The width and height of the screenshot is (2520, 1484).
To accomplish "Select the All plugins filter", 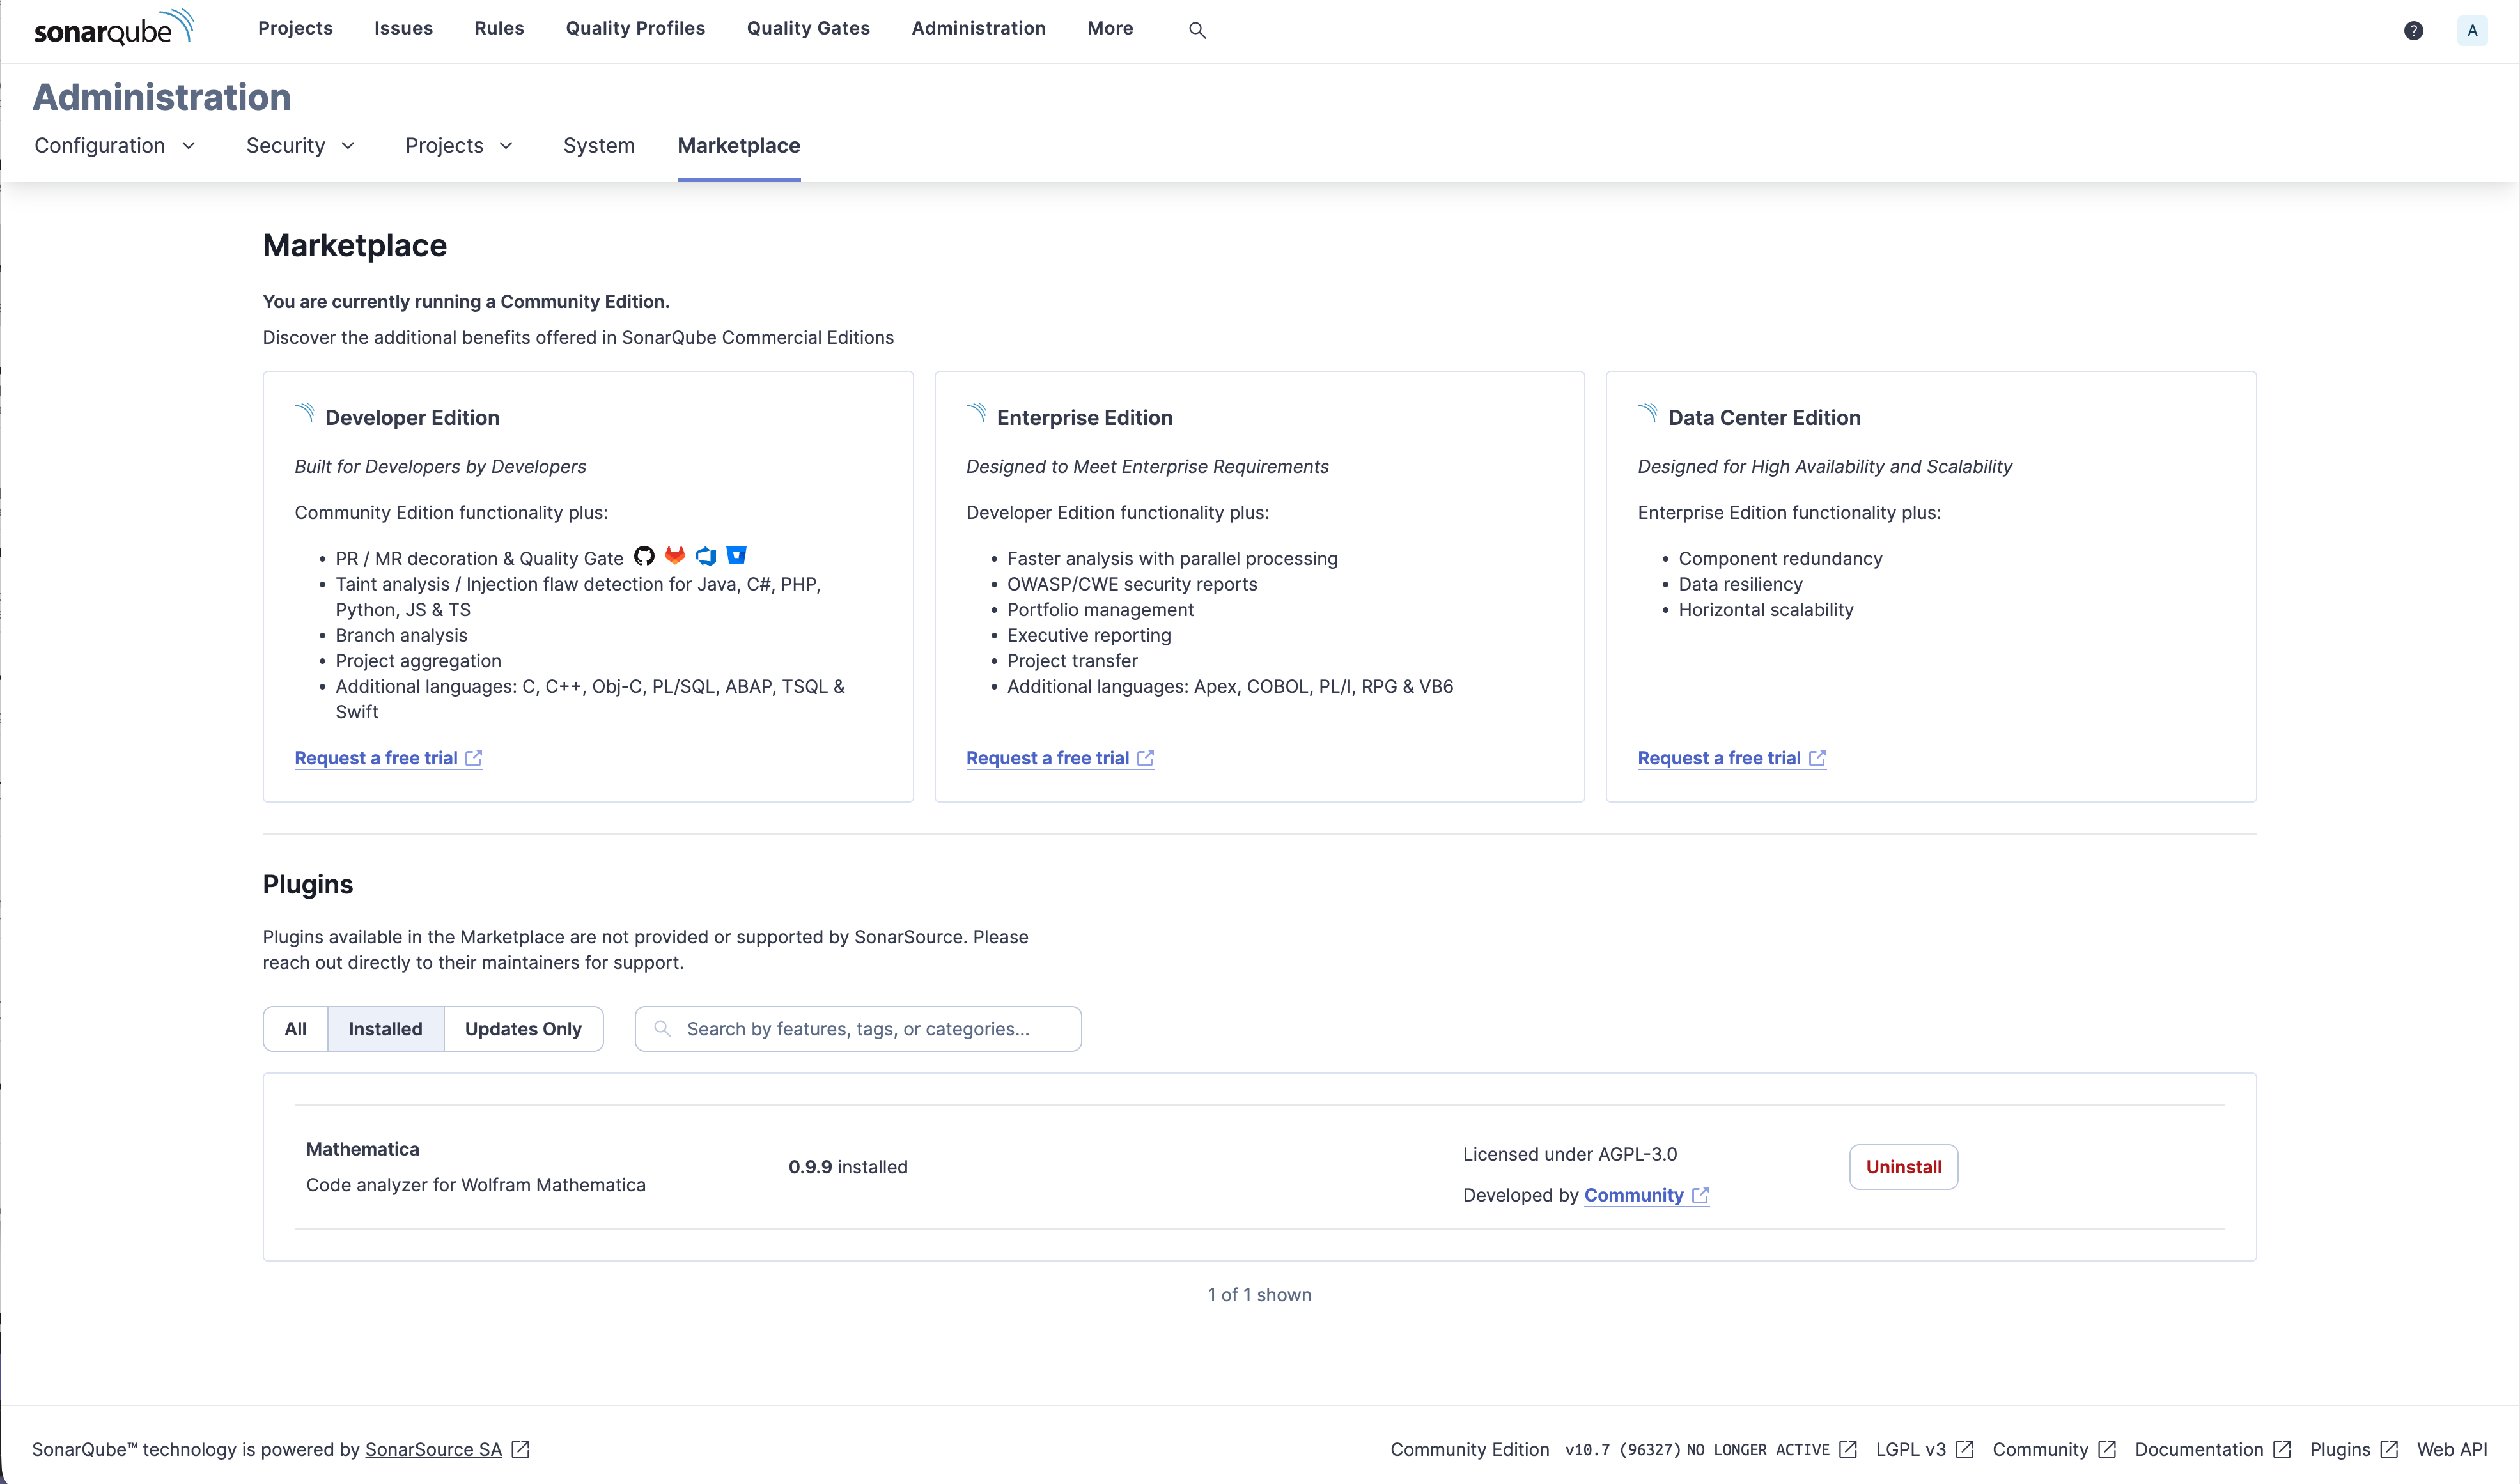I will pyautogui.click(x=295, y=1028).
